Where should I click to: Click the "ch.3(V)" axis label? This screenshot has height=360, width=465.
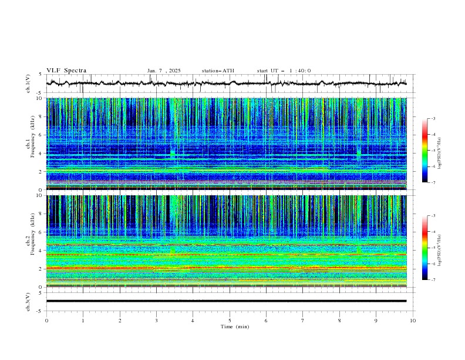pyautogui.click(x=28, y=302)
